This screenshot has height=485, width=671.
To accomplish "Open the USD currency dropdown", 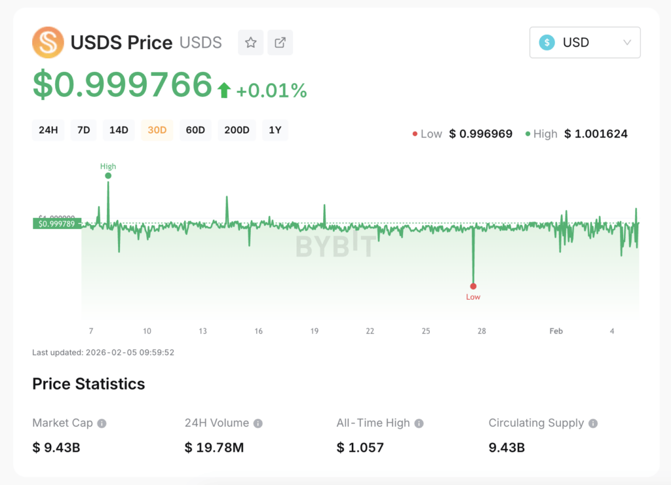I will tap(585, 42).
